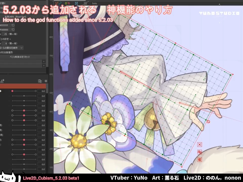
Task: Reset the #FFFFFF multiply color
Action: pos(13,25)
